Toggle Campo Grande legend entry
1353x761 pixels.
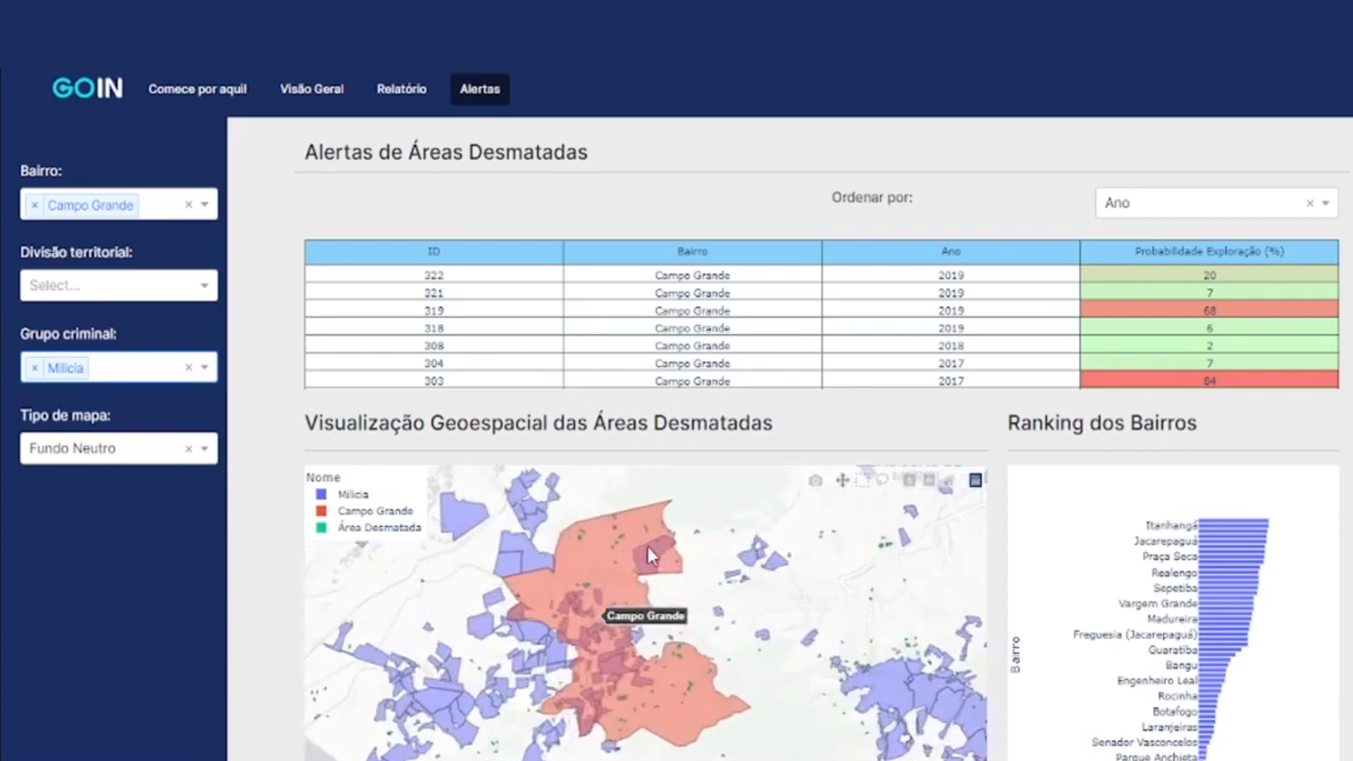pos(375,511)
